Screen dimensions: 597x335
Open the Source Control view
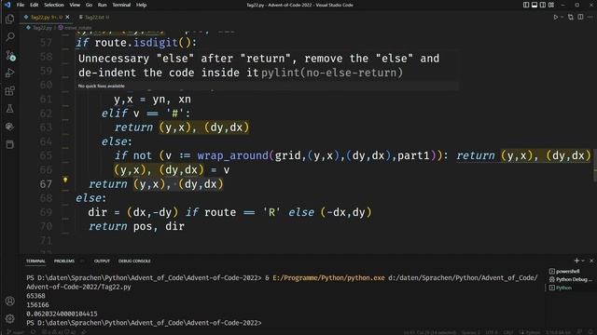10,56
